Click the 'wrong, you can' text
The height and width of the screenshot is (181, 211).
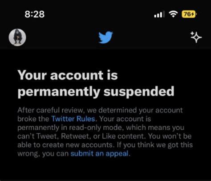(x=43, y=154)
